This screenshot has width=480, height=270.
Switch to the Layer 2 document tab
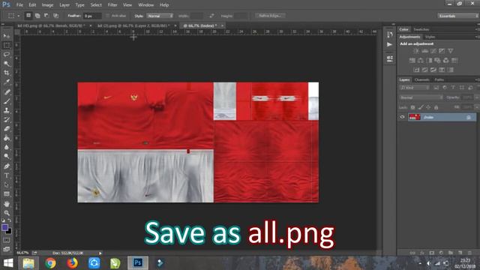(133, 25)
